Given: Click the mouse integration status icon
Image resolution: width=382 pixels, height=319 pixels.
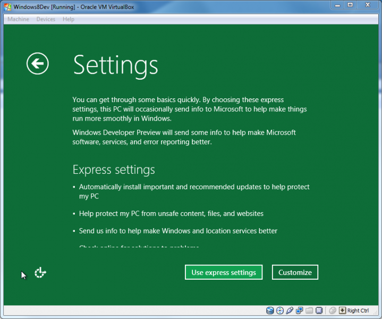Looking at the screenshot, I should click(333, 310).
